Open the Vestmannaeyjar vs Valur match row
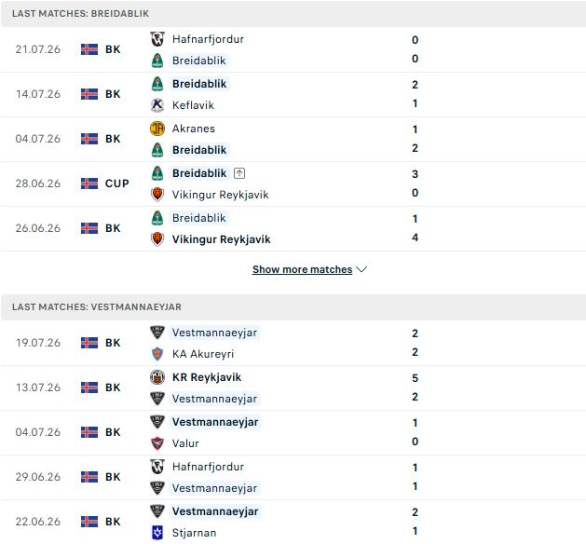Viewport: 586px width, 544px height. point(293,432)
